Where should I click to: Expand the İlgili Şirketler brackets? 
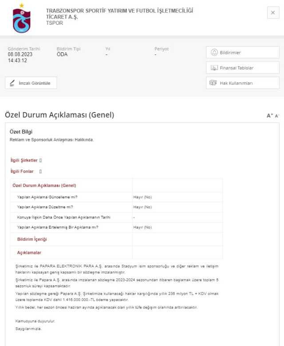(x=40, y=160)
